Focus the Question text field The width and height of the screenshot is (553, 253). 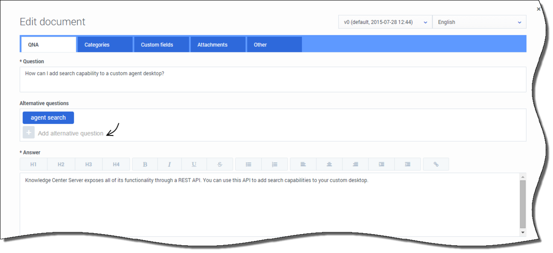[x=273, y=80]
